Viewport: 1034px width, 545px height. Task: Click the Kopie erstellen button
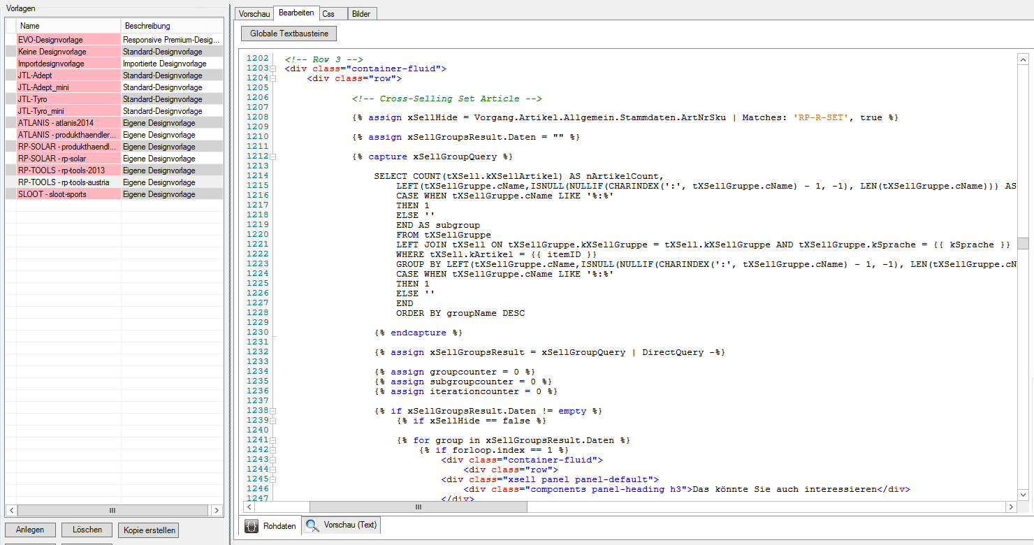pyautogui.click(x=148, y=530)
